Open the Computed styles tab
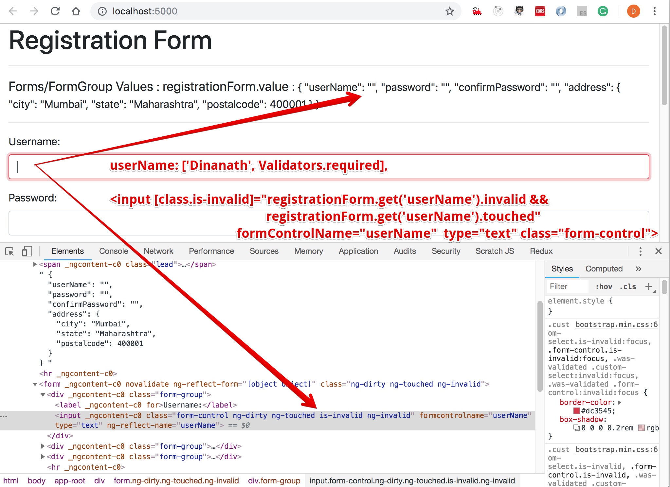 (x=604, y=269)
